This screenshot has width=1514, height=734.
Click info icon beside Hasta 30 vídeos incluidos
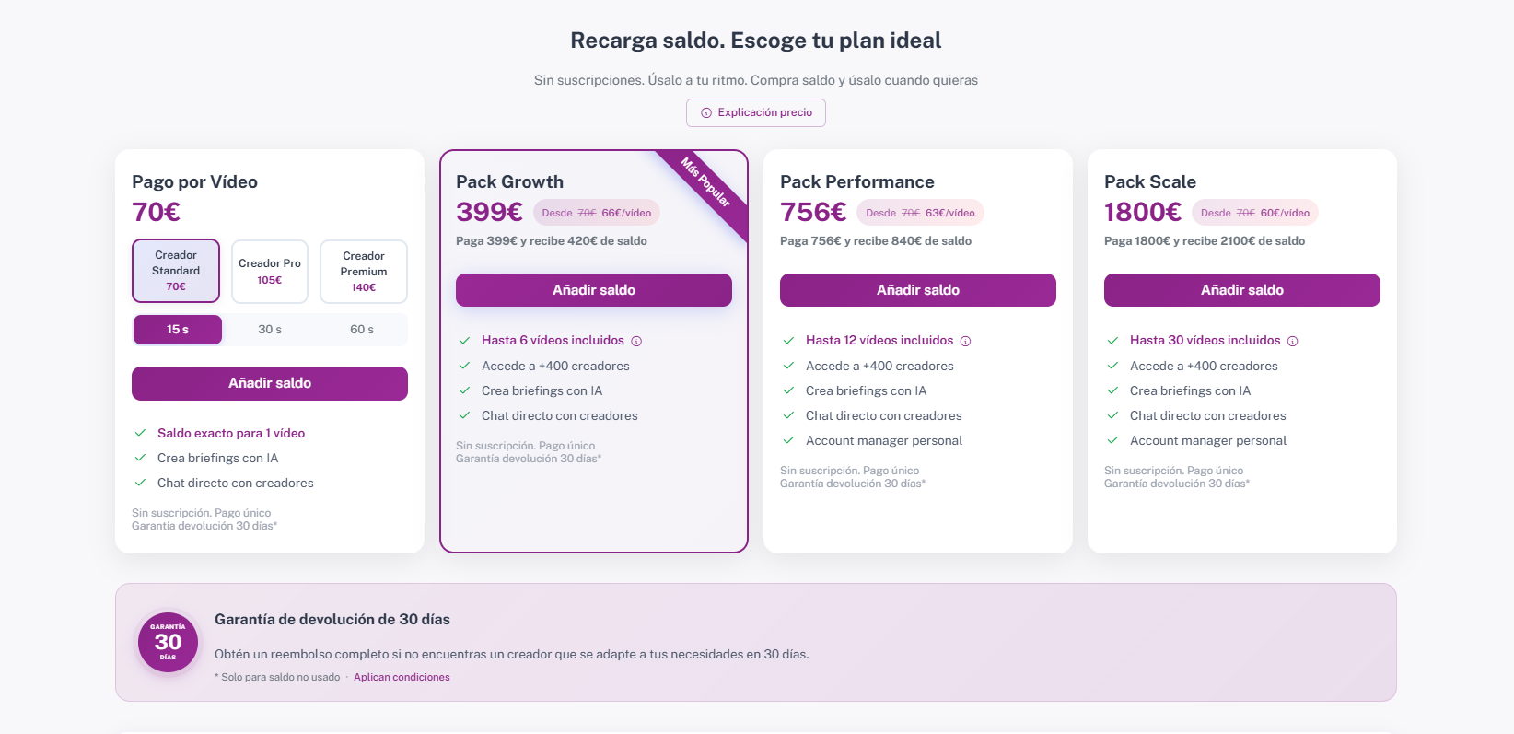1292,341
